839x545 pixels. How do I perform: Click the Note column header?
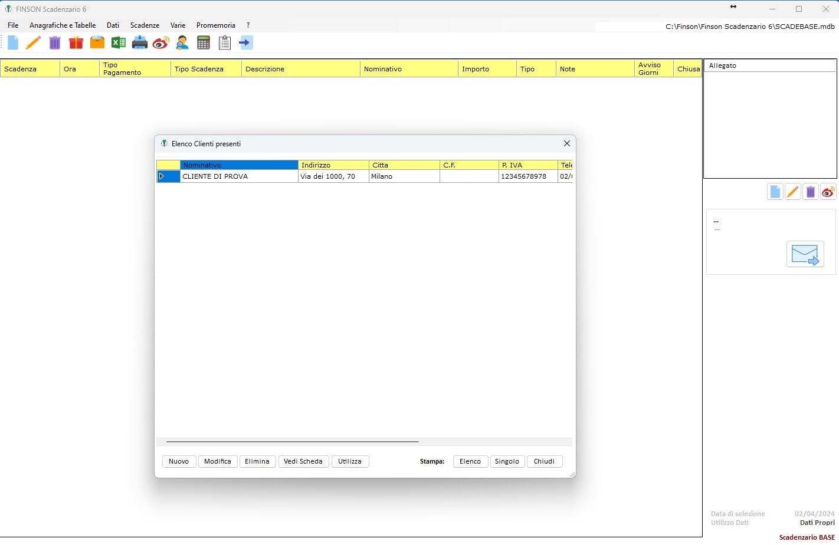(x=595, y=68)
